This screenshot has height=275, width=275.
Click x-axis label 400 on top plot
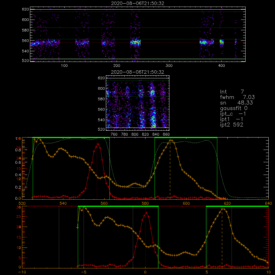(x=221, y=66)
